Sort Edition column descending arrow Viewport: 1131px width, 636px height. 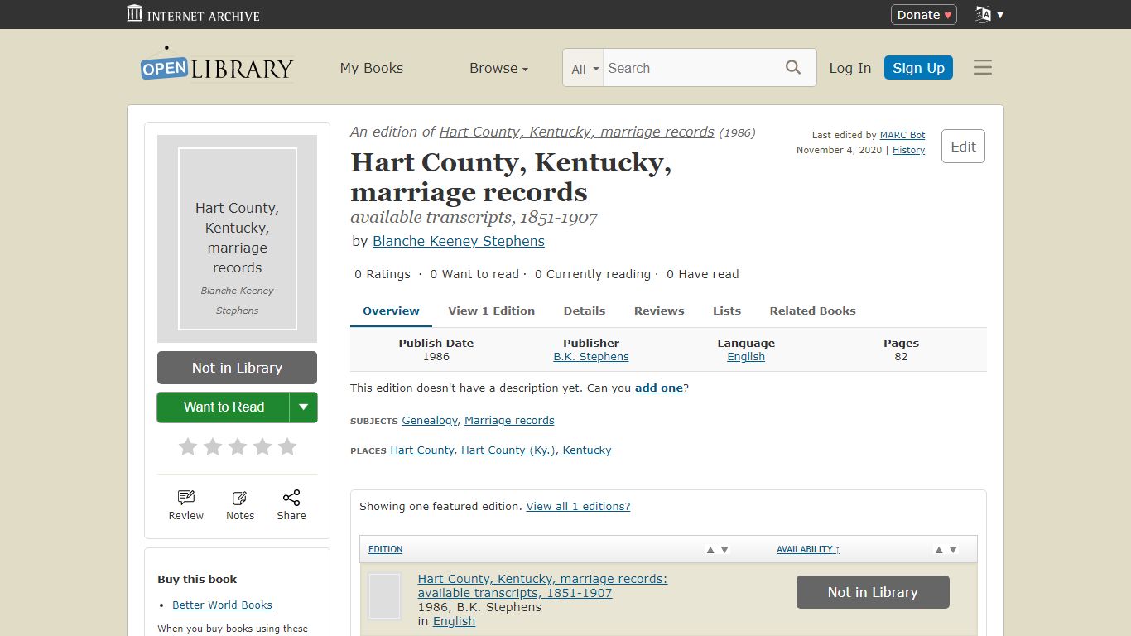pyautogui.click(x=724, y=550)
